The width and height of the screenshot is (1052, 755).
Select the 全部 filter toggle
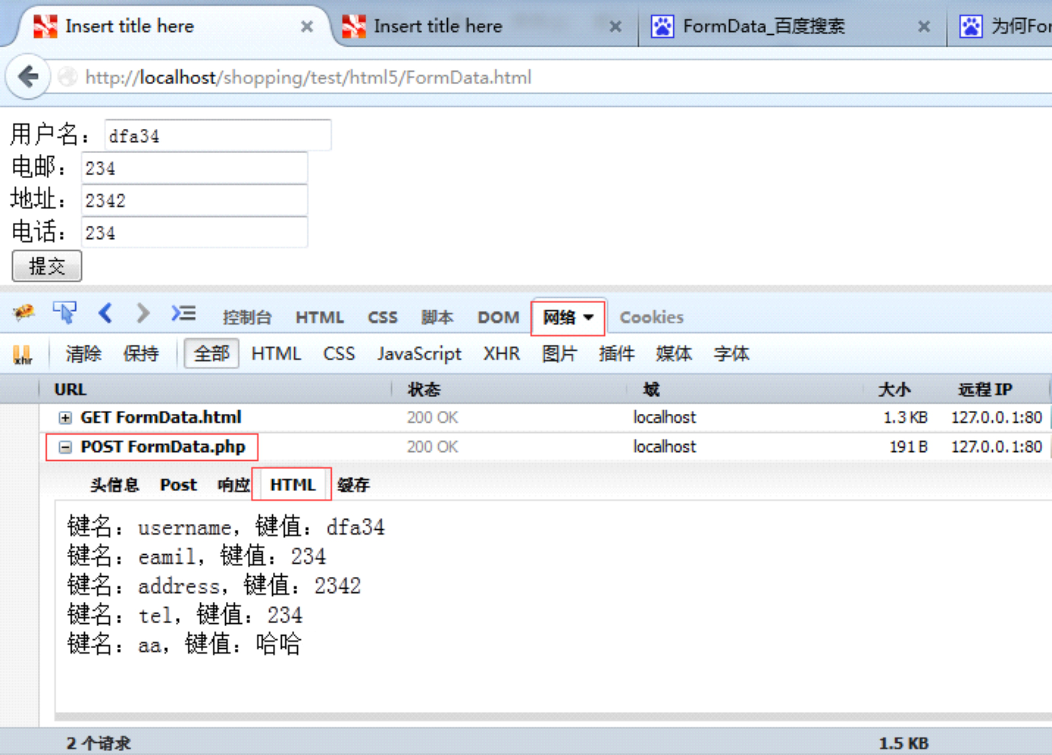coord(211,354)
